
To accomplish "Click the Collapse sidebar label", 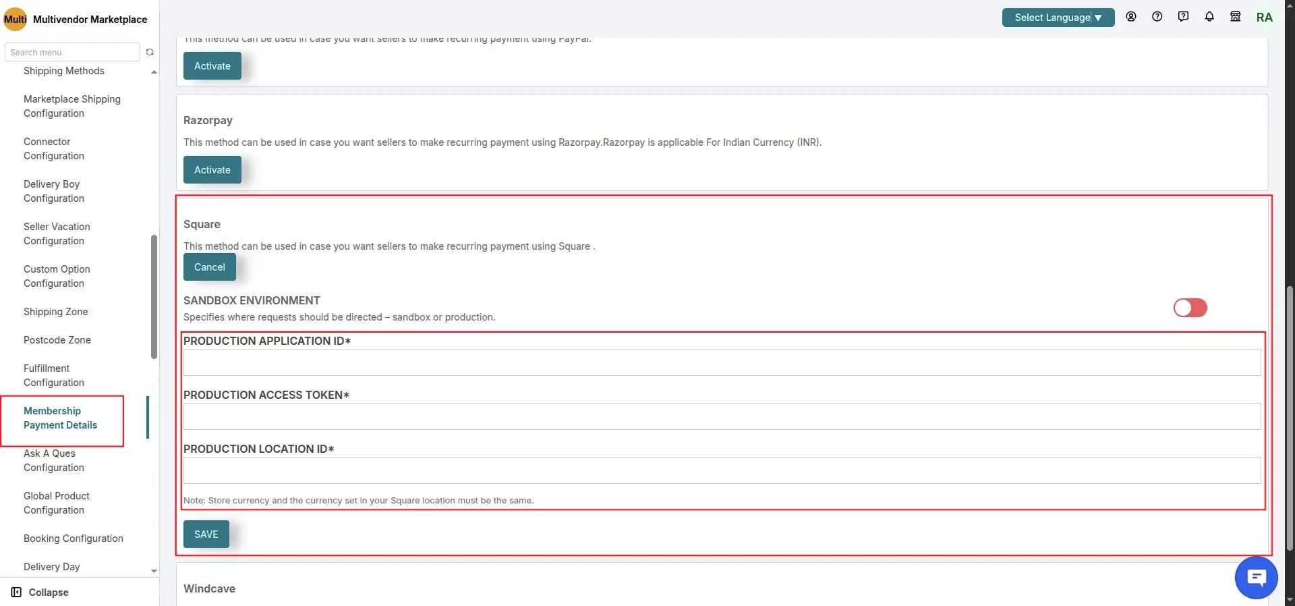I will point(49,593).
